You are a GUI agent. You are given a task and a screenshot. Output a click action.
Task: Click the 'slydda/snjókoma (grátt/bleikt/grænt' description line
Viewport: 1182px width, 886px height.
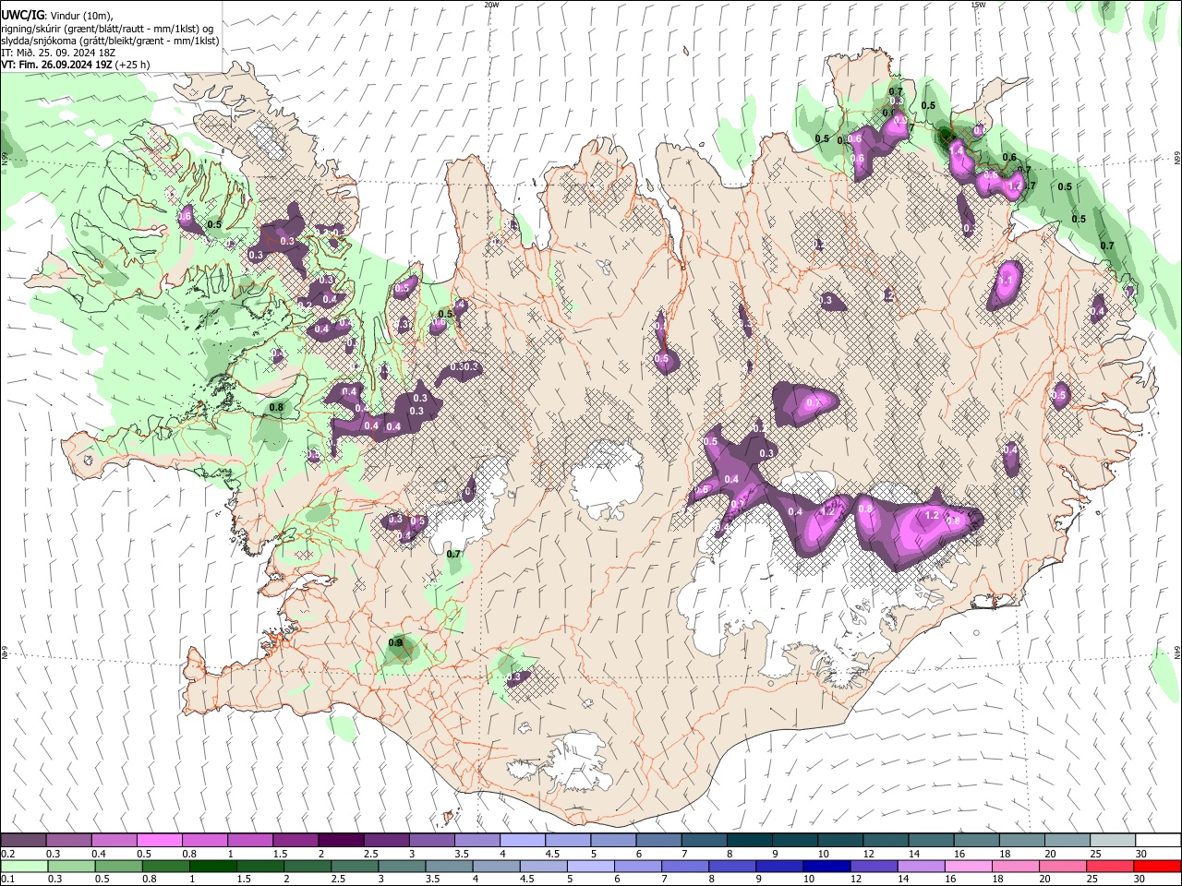point(110,41)
